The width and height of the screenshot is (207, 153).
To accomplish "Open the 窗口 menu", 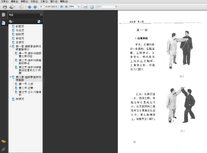I will tap(54, 1).
